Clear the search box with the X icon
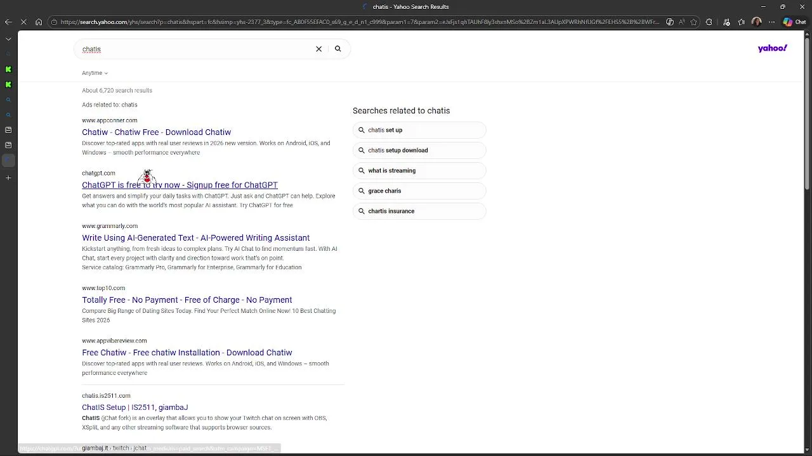The height and width of the screenshot is (456, 812). pos(319,49)
